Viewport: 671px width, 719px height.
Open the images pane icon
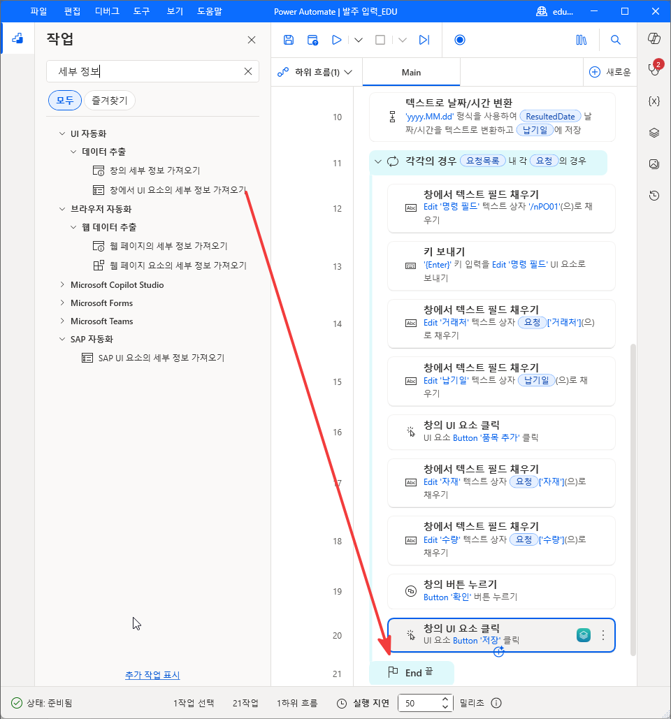tap(654, 164)
